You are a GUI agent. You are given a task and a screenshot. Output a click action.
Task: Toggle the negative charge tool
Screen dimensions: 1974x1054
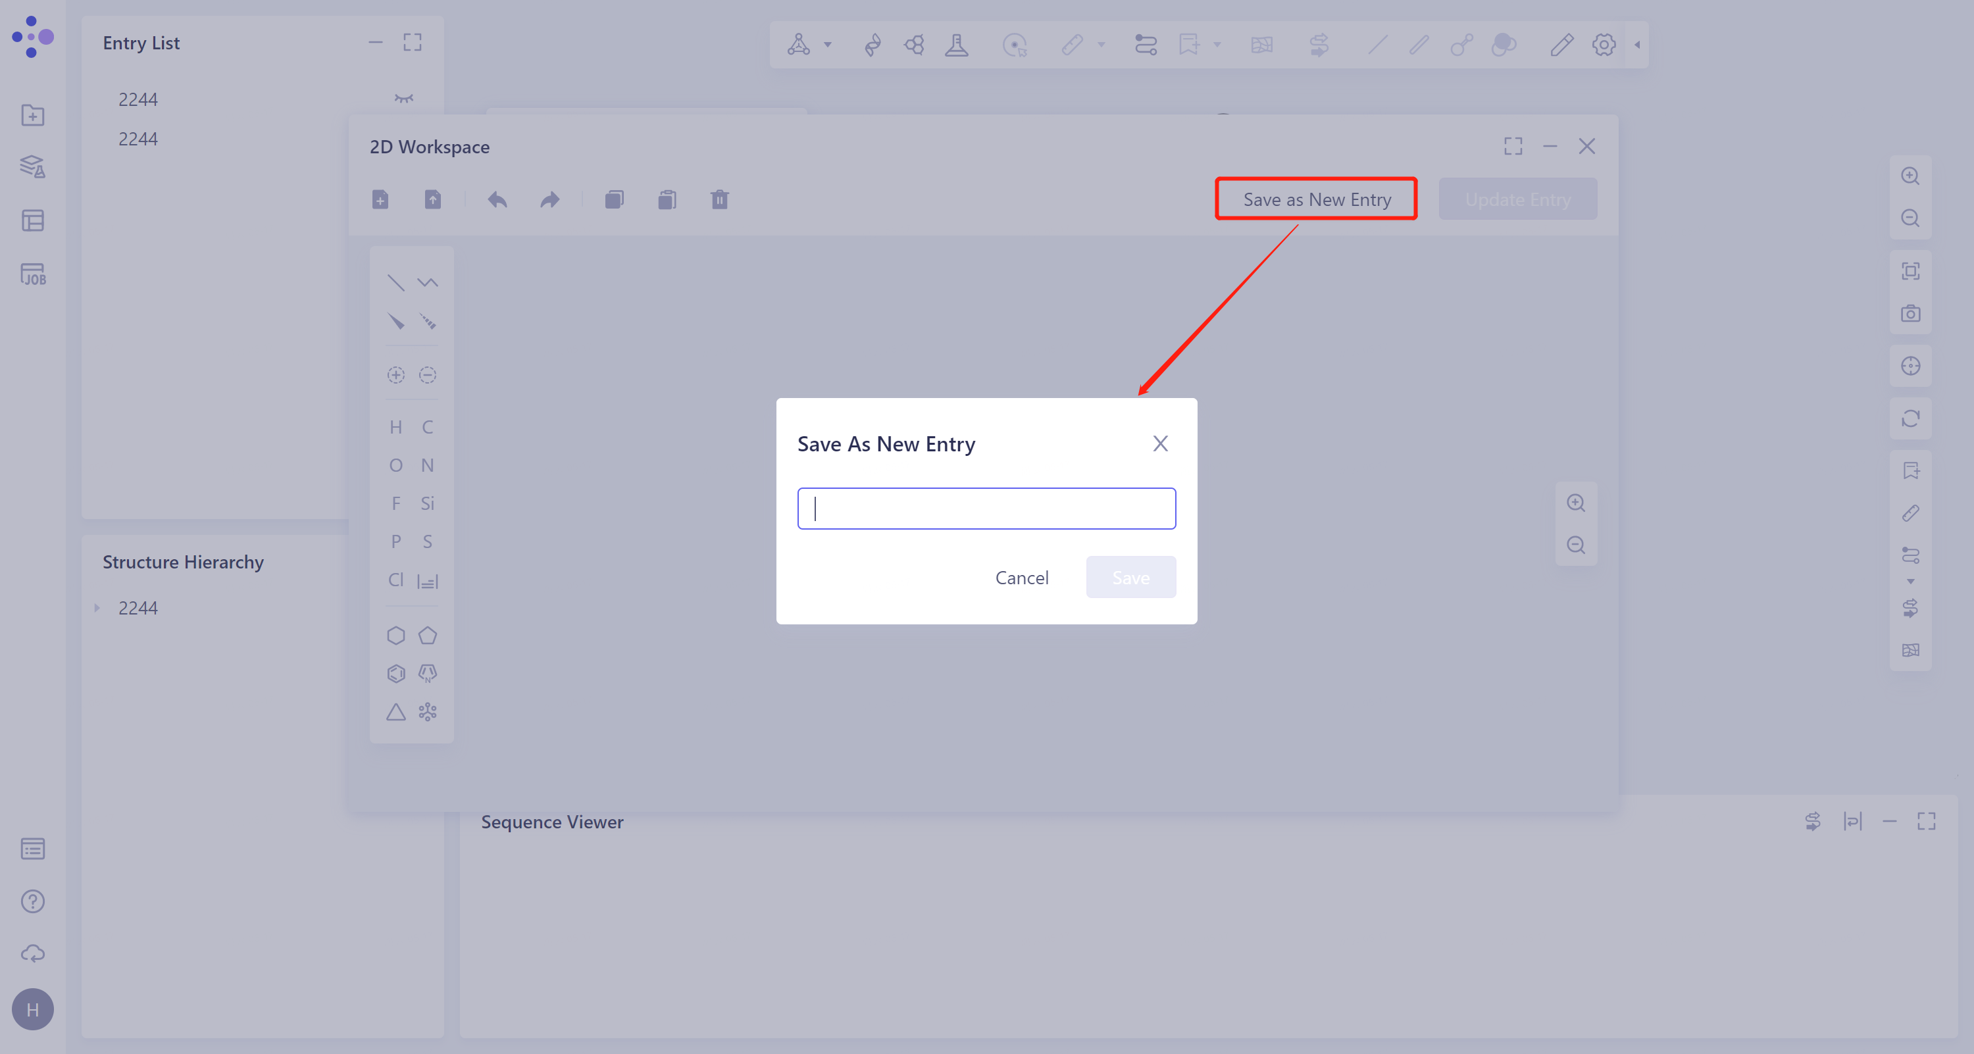(428, 374)
